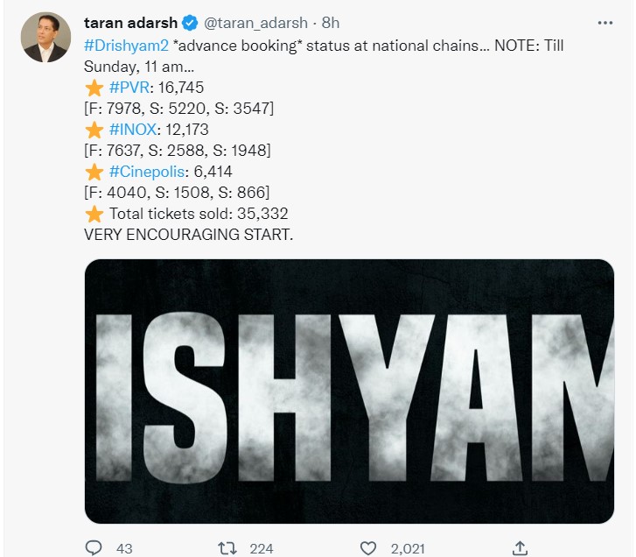Click the reply speech bubble icon
Viewport: 636px width, 557px height.
point(94,548)
